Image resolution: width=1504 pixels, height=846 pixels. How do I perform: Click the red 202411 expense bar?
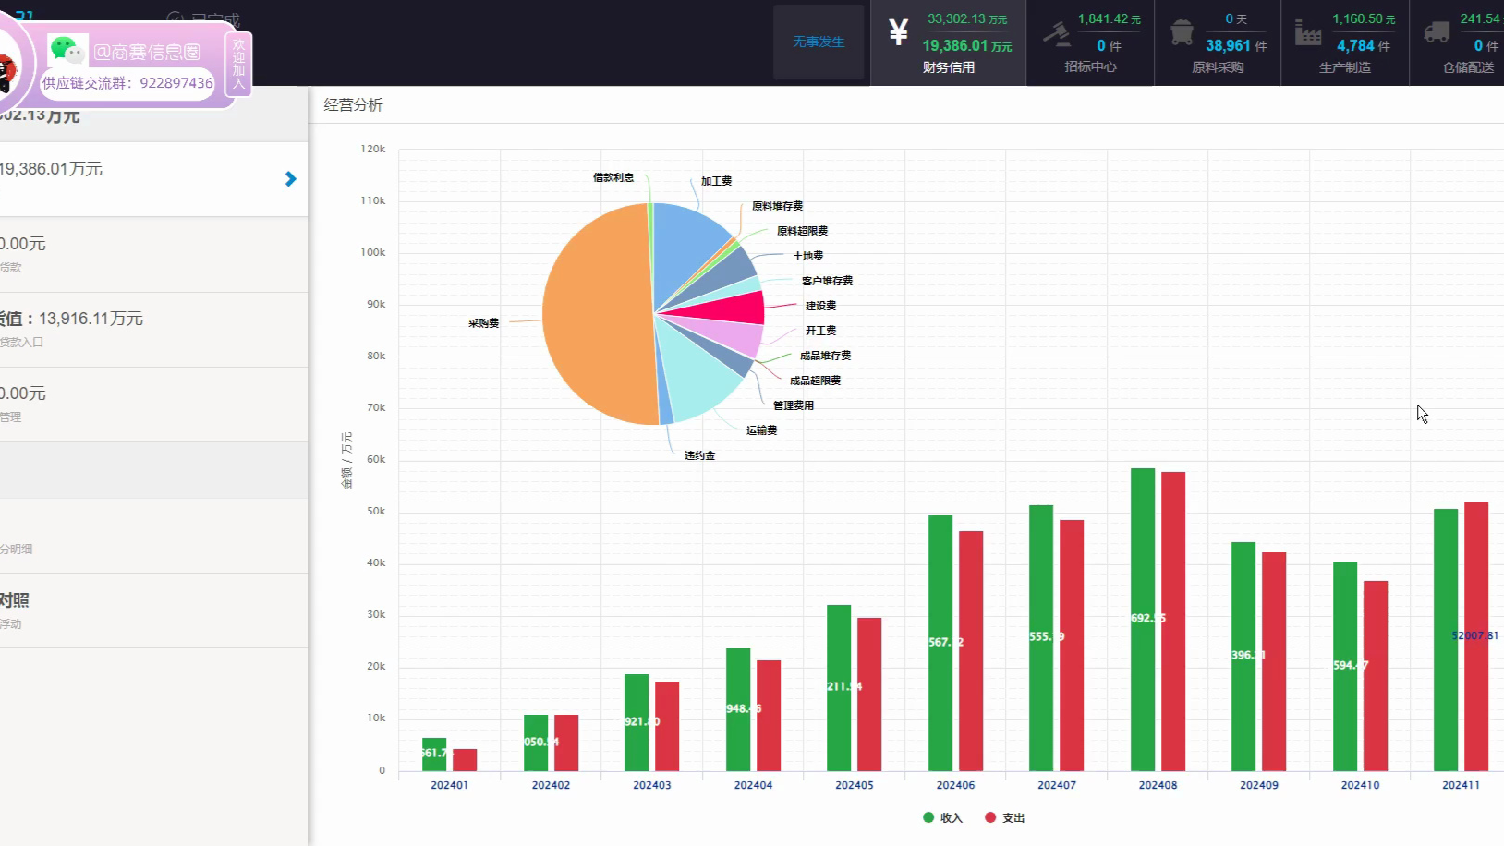1476,636
